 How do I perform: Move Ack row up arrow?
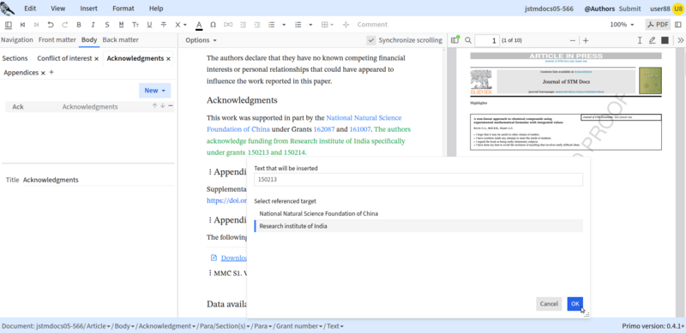154,106
